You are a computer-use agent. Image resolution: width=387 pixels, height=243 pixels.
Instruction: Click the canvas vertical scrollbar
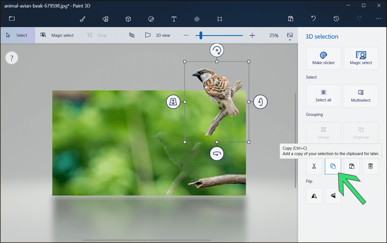[295, 141]
